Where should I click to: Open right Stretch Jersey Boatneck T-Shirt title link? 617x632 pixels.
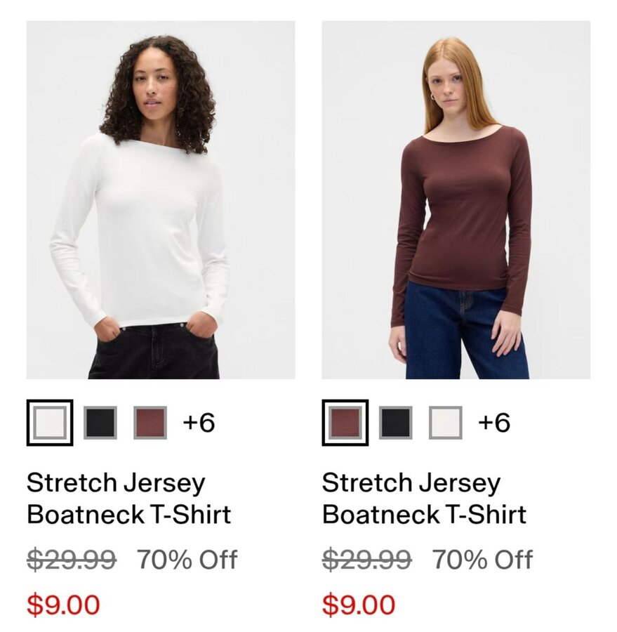point(425,498)
